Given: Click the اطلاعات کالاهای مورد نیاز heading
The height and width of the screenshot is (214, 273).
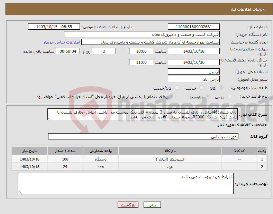Looking at the screenshot, I should [x=242, y=125].
